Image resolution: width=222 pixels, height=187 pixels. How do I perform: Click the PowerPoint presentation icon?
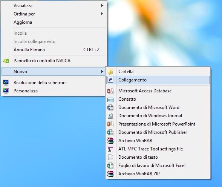110,124
